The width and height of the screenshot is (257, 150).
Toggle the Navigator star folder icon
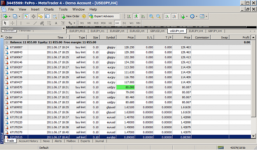[x=40, y=16]
